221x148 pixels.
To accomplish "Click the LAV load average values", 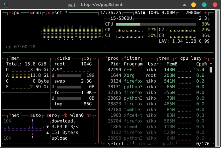I will pyautogui.click(x=184, y=41).
